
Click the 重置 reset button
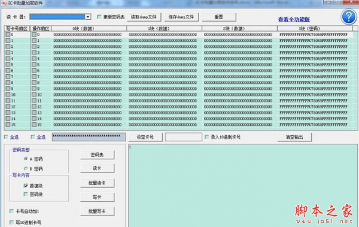click(219, 17)
